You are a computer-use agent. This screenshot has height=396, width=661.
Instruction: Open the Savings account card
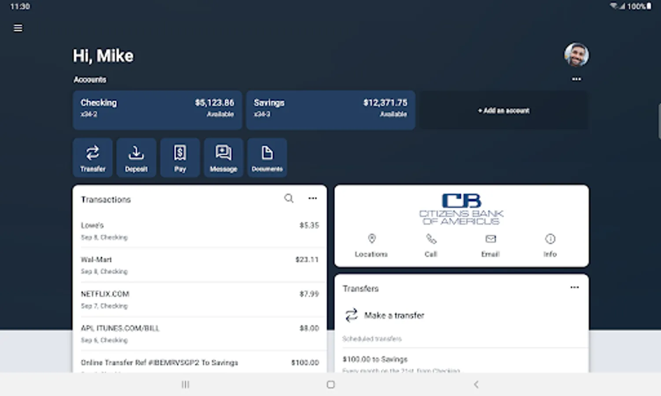click(330, 110)
